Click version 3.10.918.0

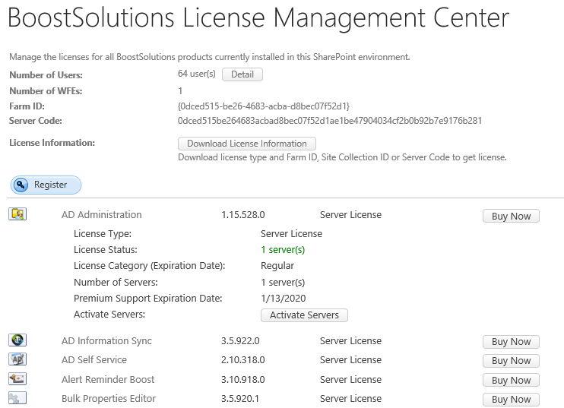click(x=242, y=380)
